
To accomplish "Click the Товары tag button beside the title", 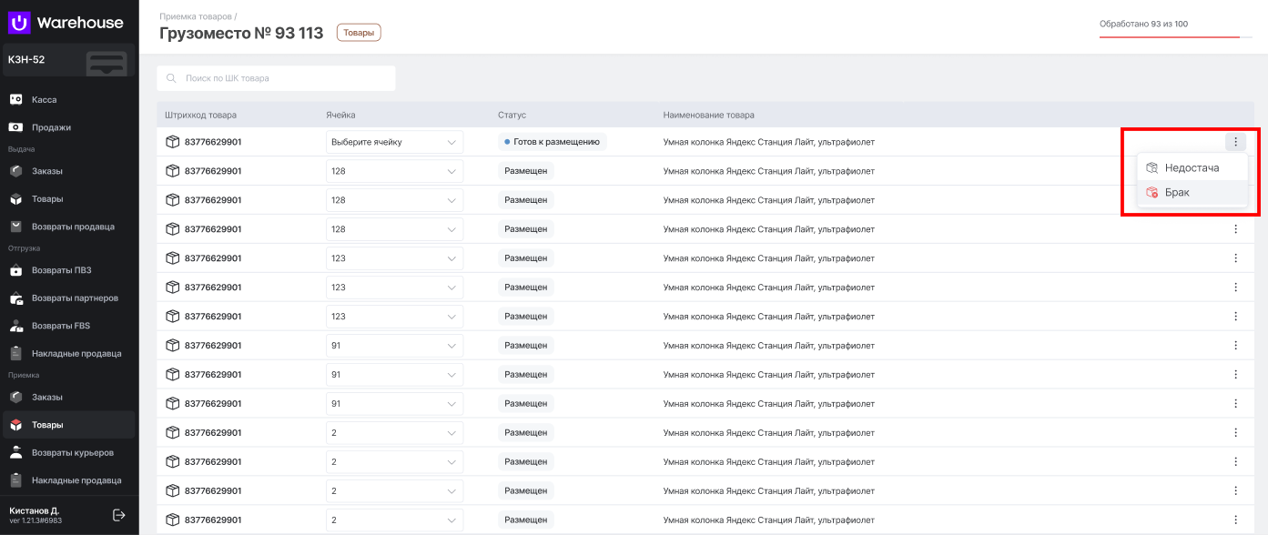I will [359, 33].
